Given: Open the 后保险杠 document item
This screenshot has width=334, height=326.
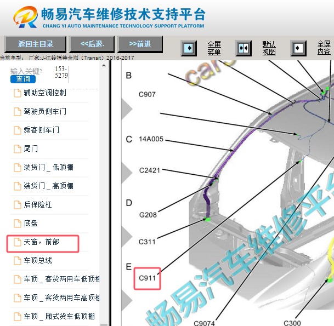Looking at the screenshot, I should pyautogui.click(x=38, y=204).
